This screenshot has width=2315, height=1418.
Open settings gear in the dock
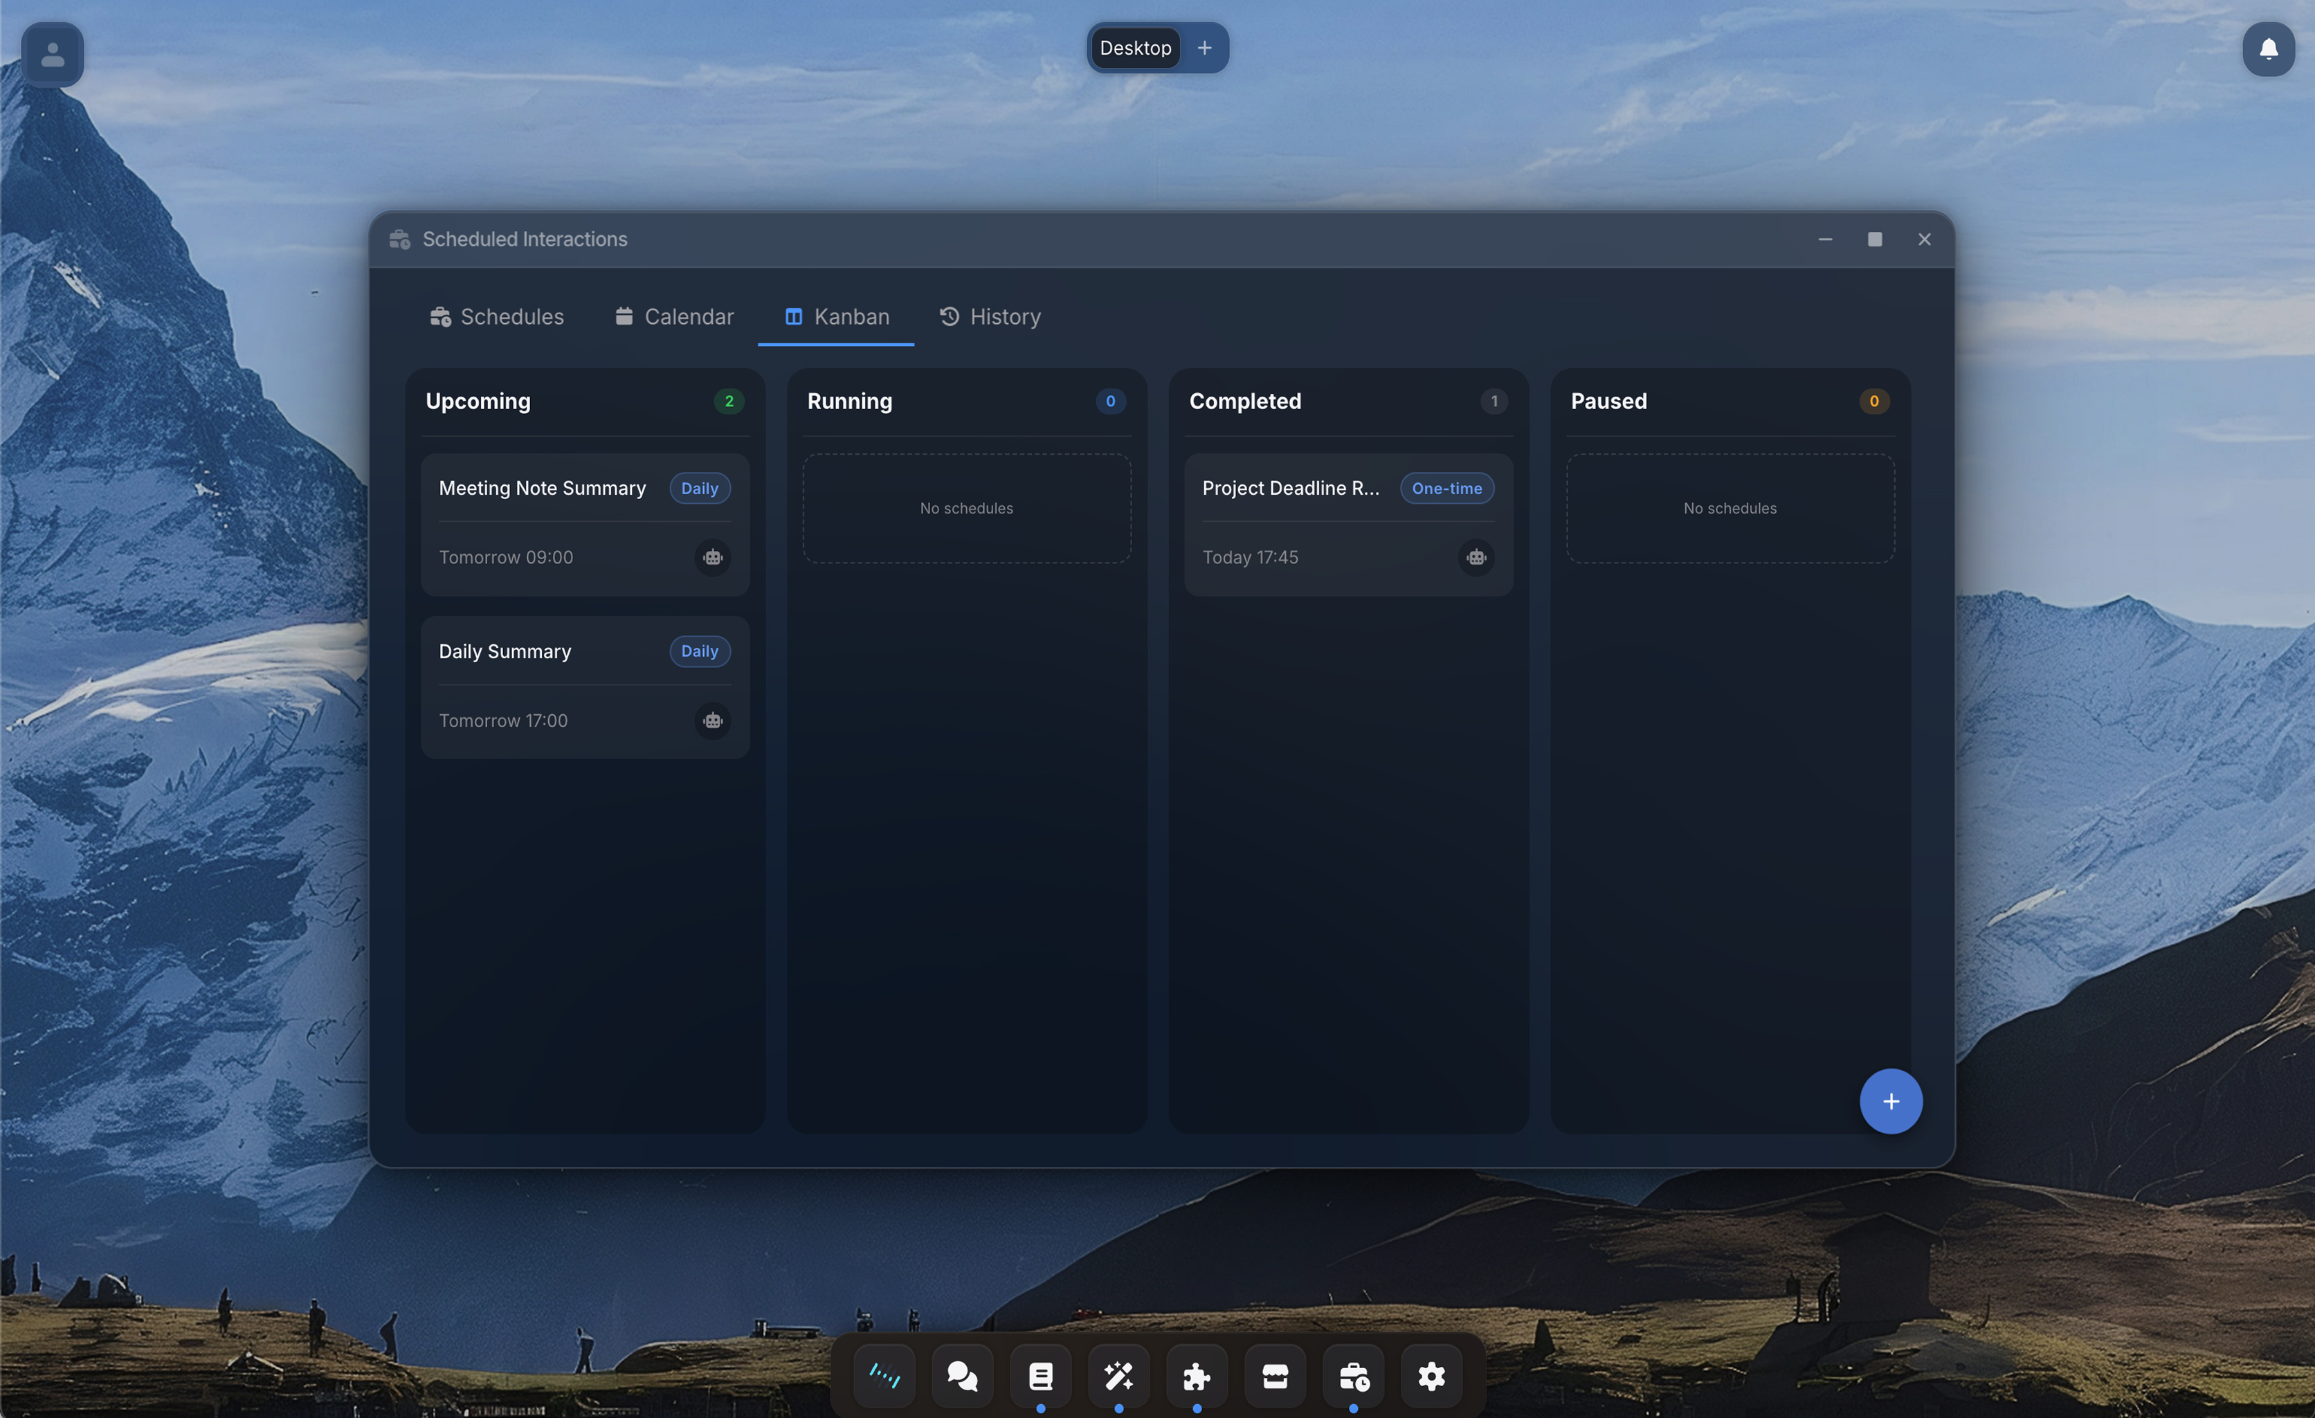tap(1431, 1376)
